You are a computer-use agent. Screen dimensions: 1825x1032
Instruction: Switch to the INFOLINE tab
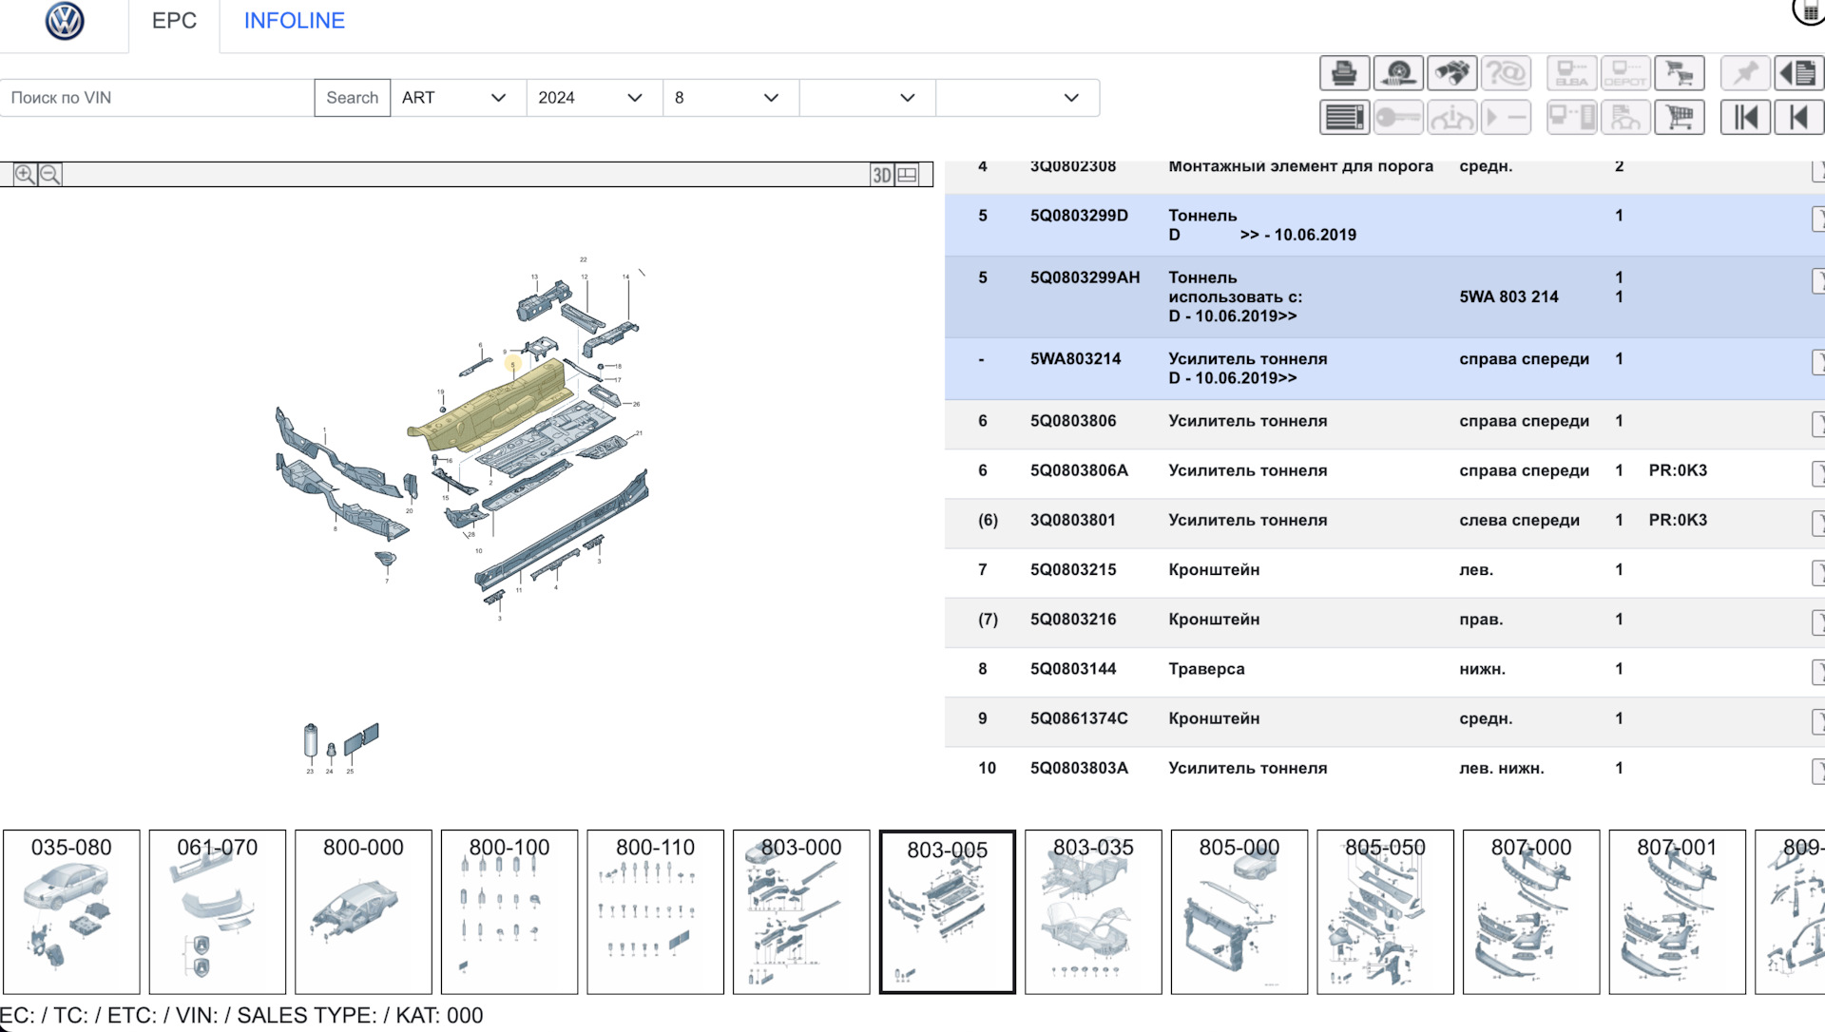294,21
